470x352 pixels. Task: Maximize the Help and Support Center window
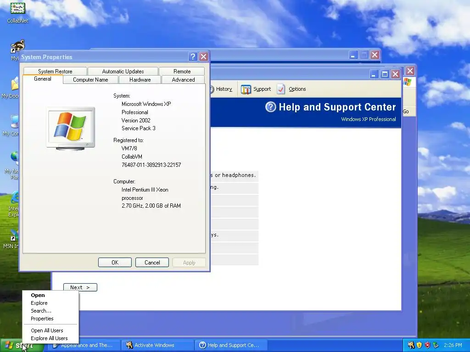pyautogui.click(x=385, y=74)
